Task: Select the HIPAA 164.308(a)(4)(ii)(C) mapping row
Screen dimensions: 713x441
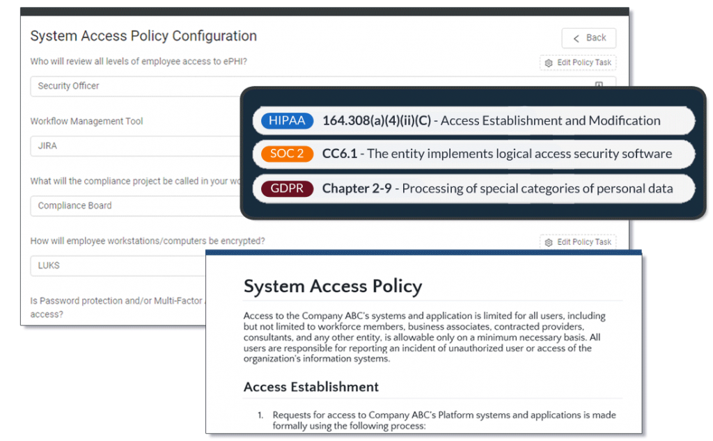Action: click(x=473, y=120)
